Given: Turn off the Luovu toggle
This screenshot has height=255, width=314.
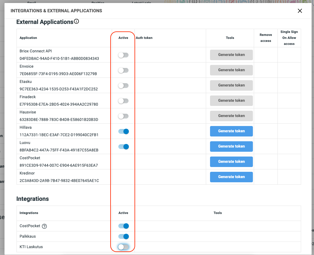Looking at the screenshot, I should (x=123, y=147).
